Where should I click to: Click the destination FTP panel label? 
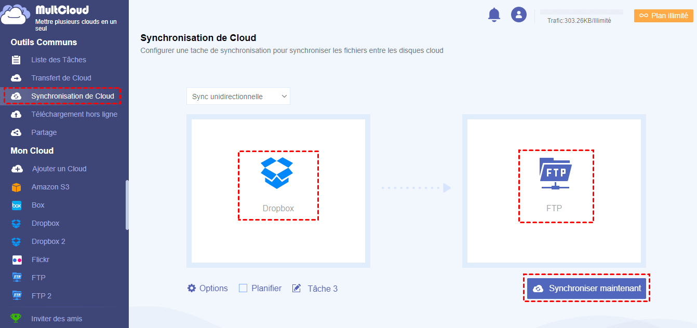tap(554, 208)
